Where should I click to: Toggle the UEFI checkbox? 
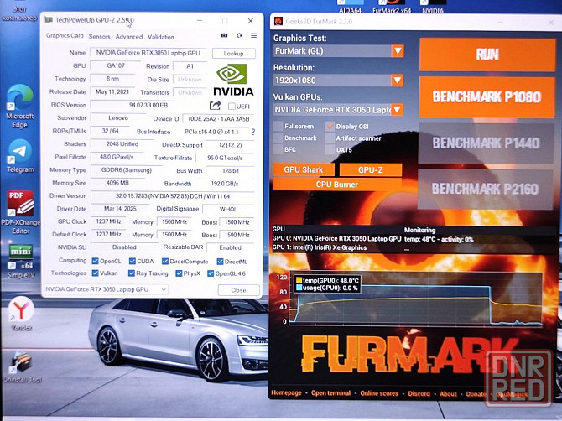[232, 107]
